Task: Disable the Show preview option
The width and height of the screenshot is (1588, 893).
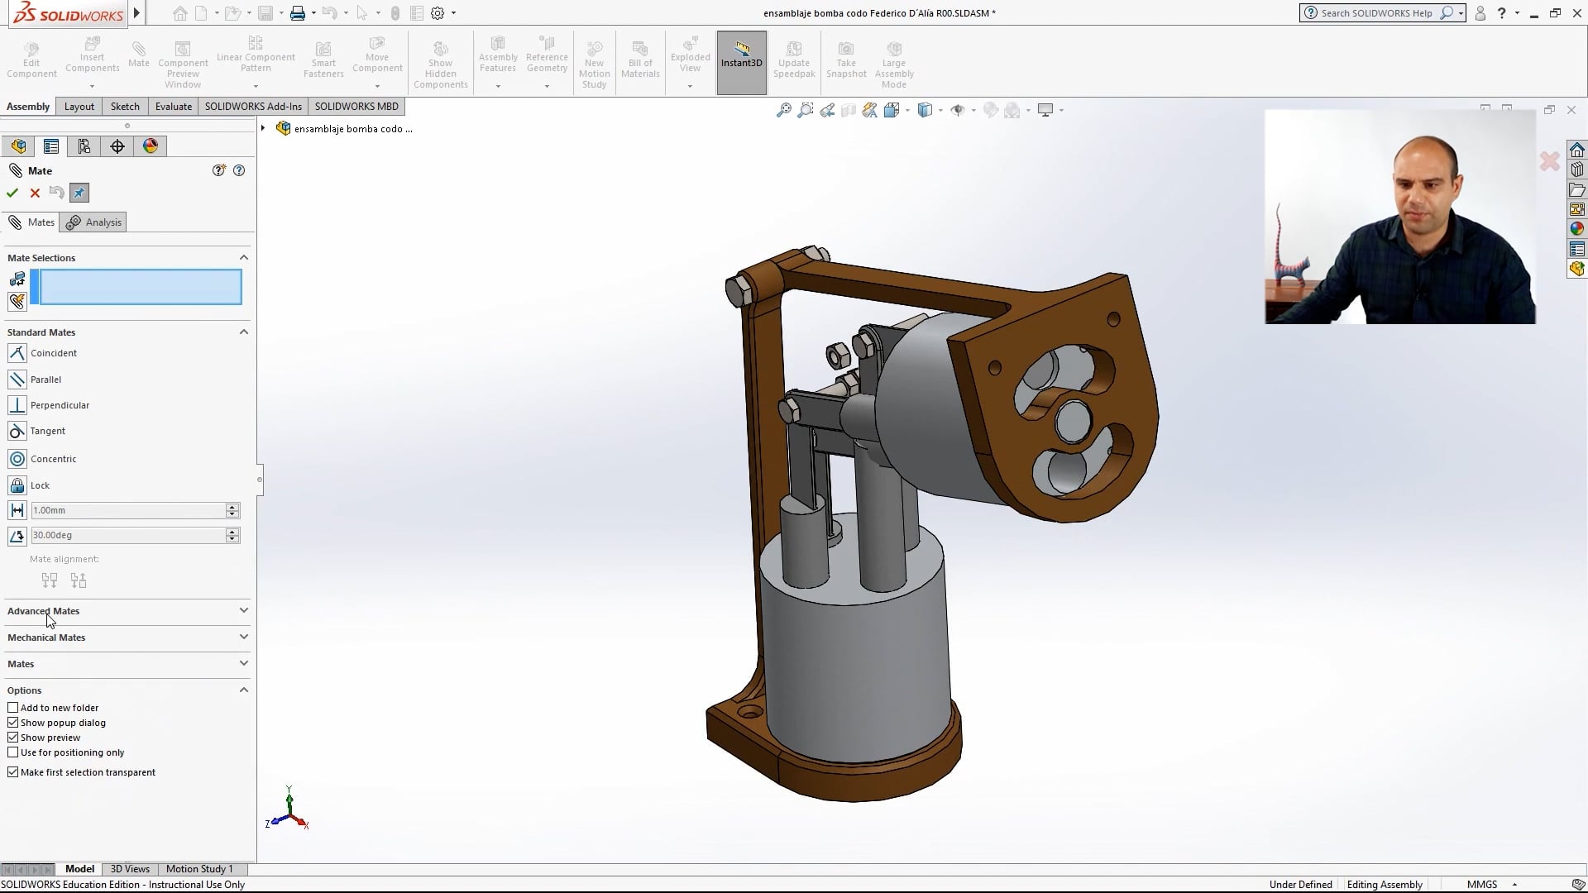Action: click(x=13, y=737)
